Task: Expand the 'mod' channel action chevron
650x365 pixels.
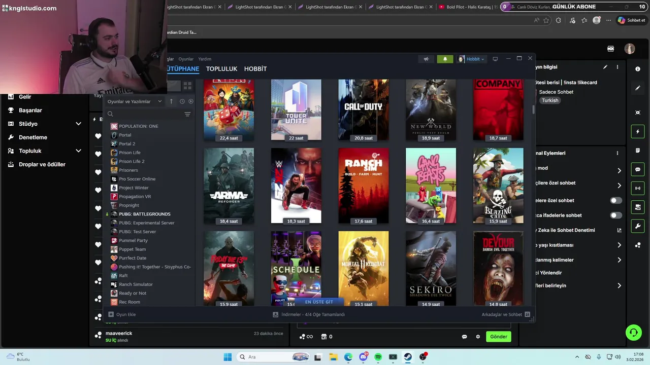Action: 619,170
